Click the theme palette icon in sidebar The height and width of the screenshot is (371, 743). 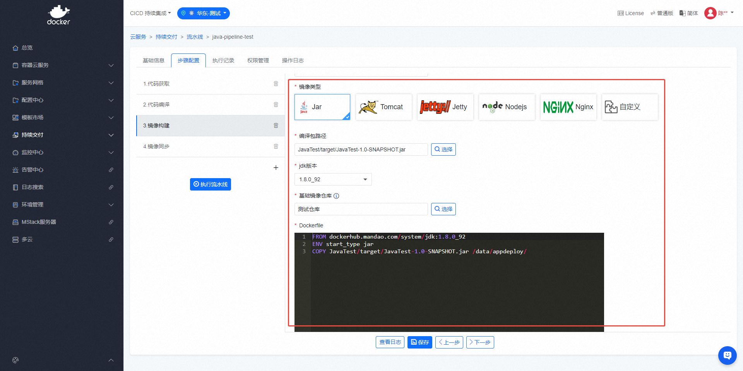click(15, 360)
